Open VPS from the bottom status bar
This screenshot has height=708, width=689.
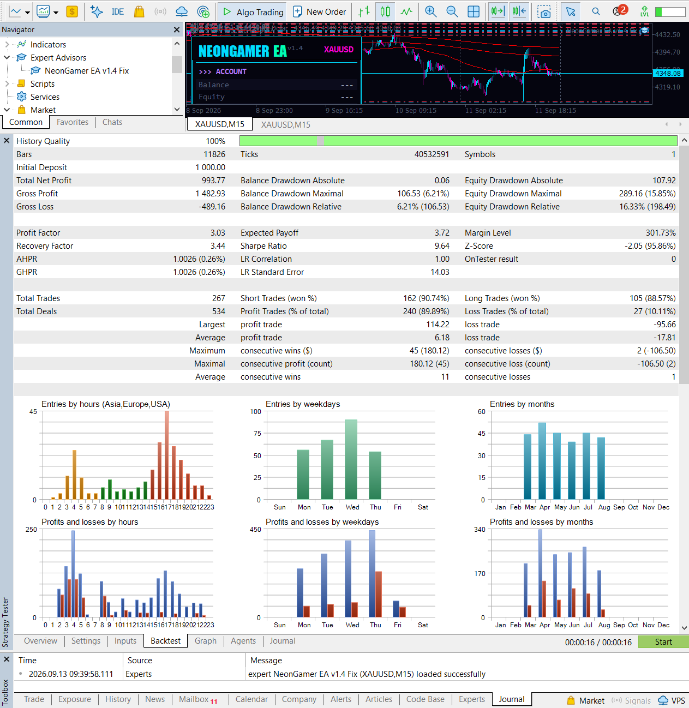tap(672, 700)
